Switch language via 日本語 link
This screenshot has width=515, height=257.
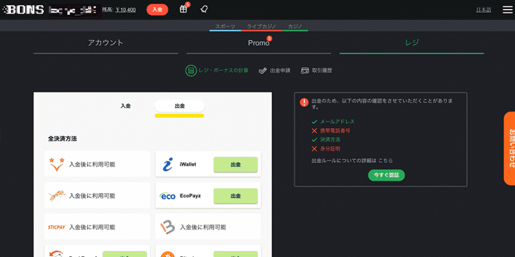coord(484,10)
